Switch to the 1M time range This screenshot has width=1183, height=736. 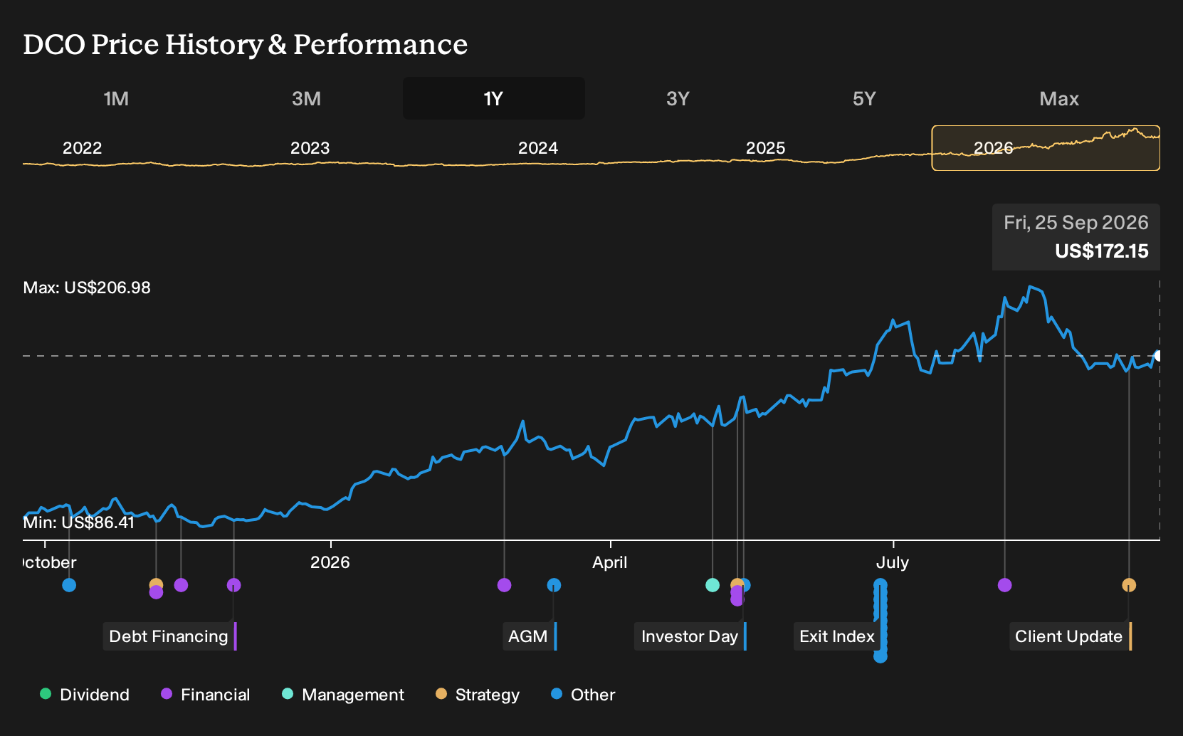pos(116,98)
